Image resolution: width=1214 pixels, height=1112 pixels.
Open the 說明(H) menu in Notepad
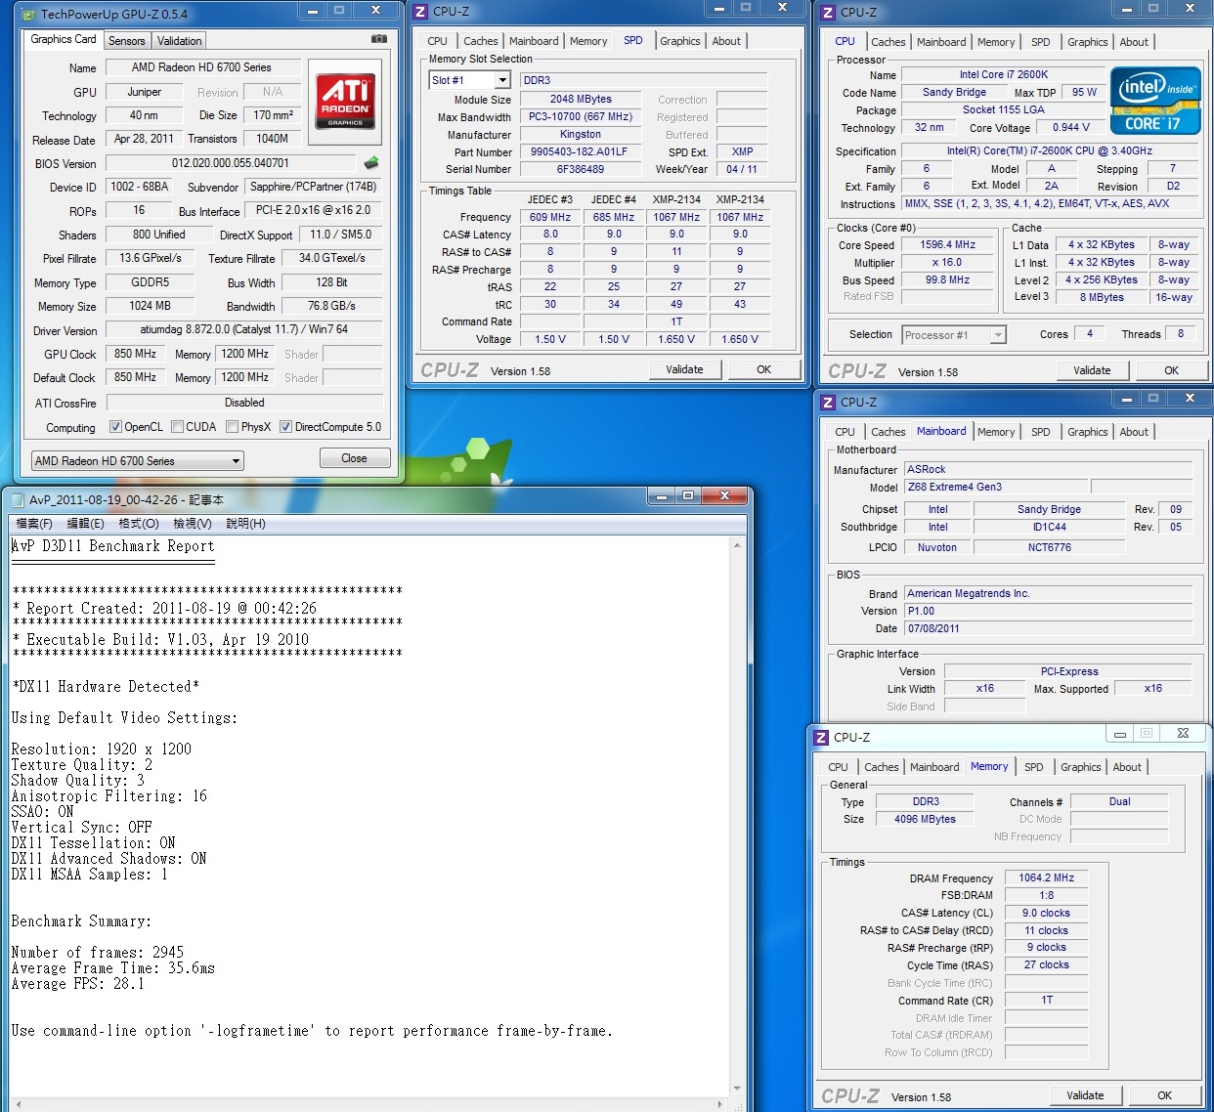click(x=245, y=524)
